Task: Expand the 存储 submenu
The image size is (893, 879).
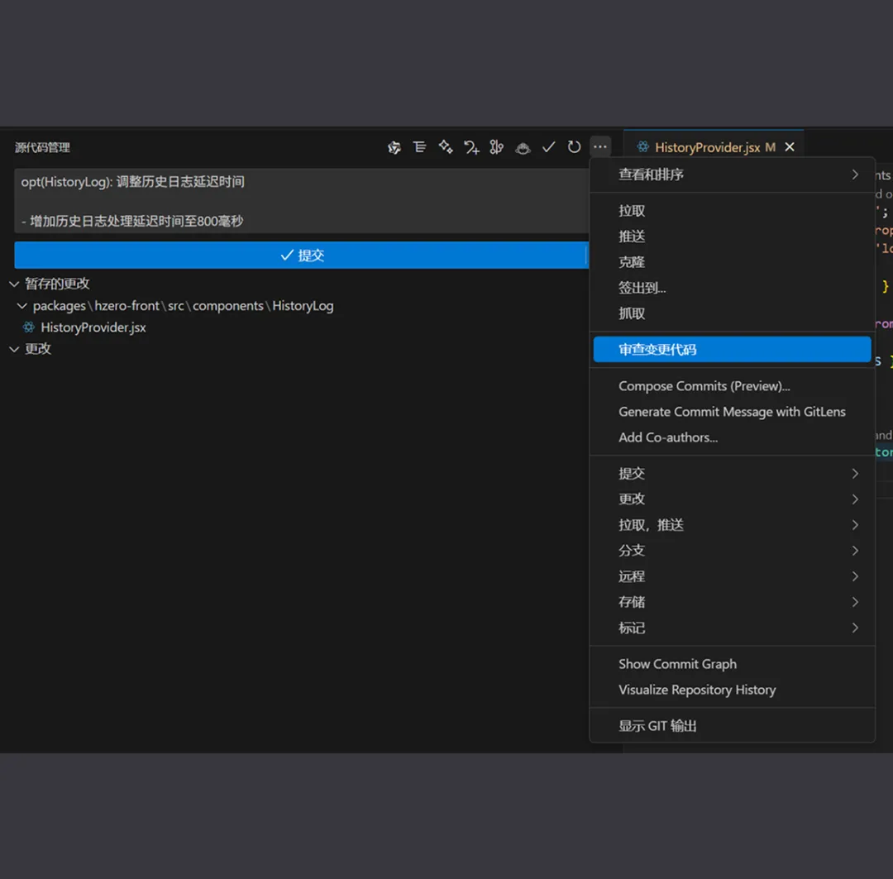Action: coord(733,602)
